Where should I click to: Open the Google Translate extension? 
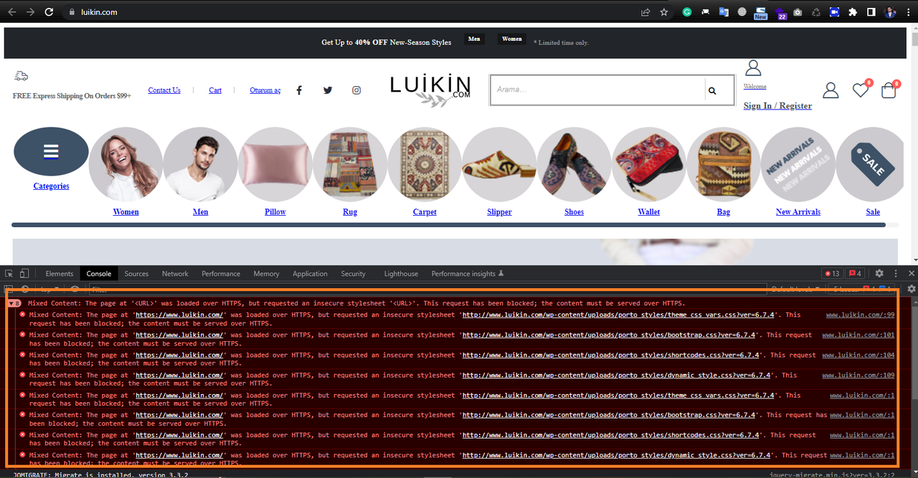point(724,12)
